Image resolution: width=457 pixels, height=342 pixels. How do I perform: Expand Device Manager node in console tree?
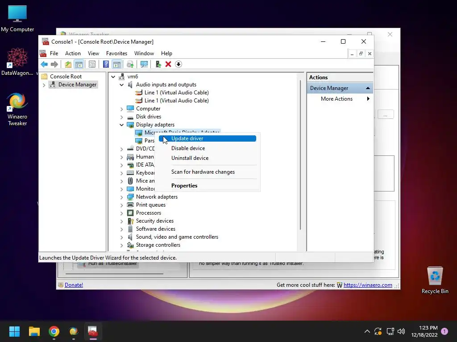(x=44, y=85)
